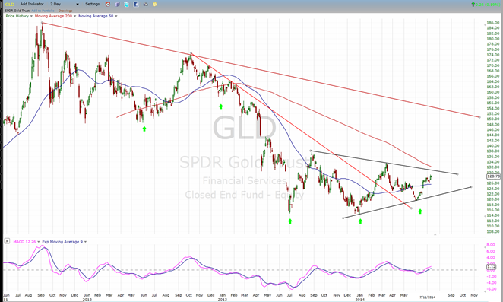Open the Settings menu
503x302 pixels.
point(93,4)
